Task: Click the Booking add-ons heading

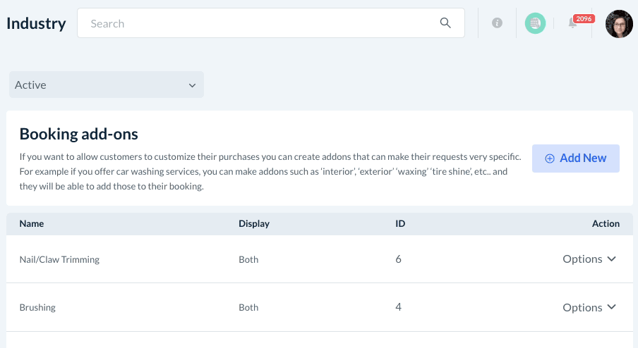Action: coord(78,134)
